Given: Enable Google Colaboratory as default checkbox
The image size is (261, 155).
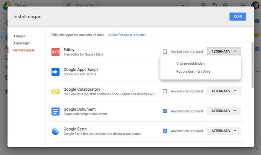Looking at the screenshot, I should (165, 91).
